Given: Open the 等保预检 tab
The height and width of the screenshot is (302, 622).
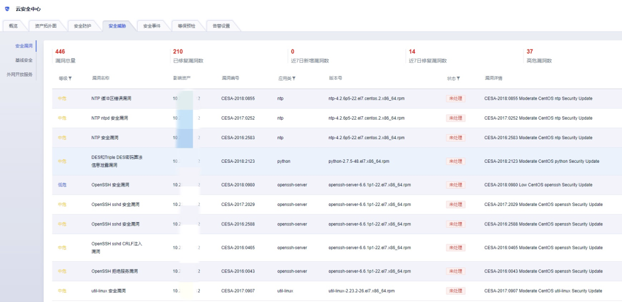Looking at the screenshot, I should [x=186, y=26].
